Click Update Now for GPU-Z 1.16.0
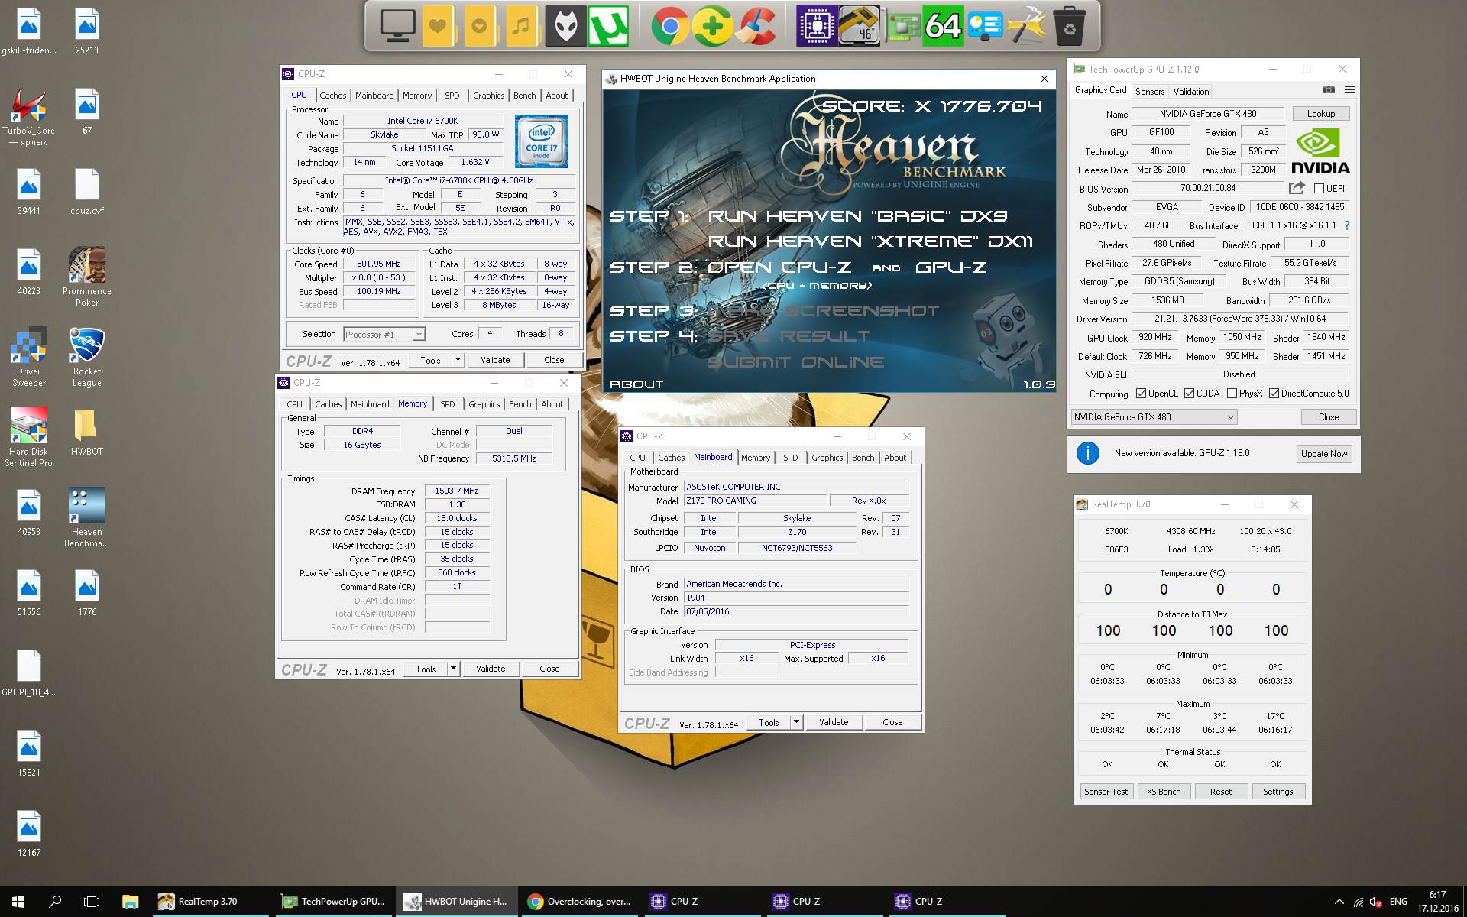 [x=1324, y=453]
